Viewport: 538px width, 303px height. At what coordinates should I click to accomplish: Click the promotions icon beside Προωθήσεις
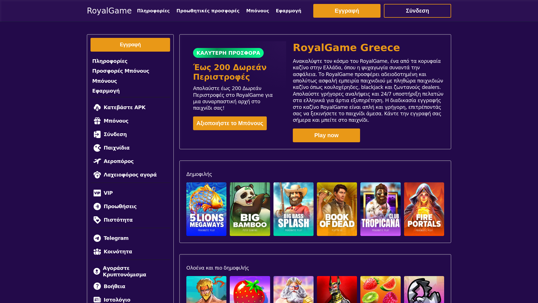97,206
